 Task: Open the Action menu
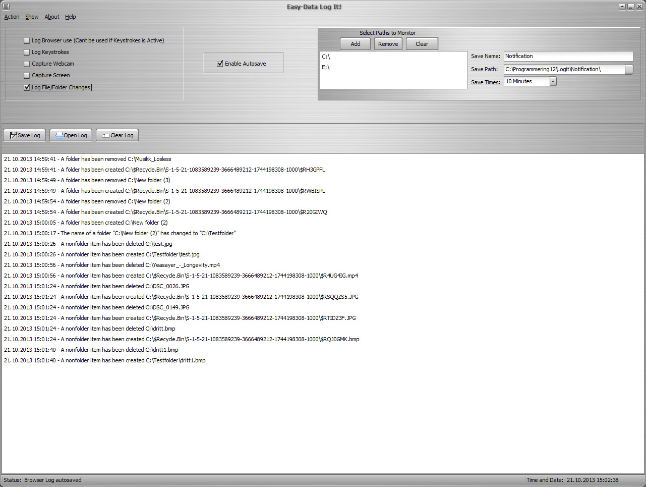pyautogui.click(x=12, y=17)
